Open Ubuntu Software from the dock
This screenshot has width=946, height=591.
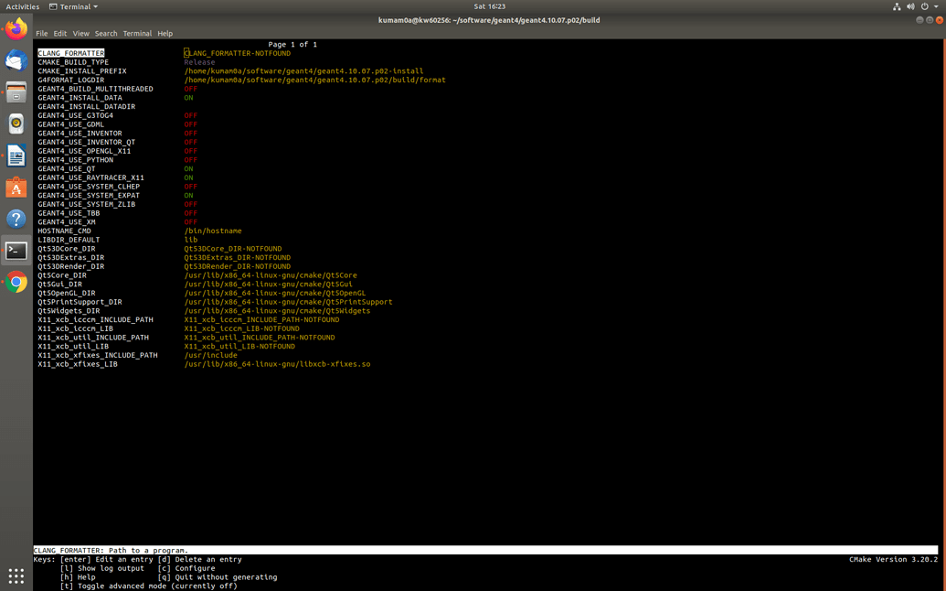click(x=16, y=188)
